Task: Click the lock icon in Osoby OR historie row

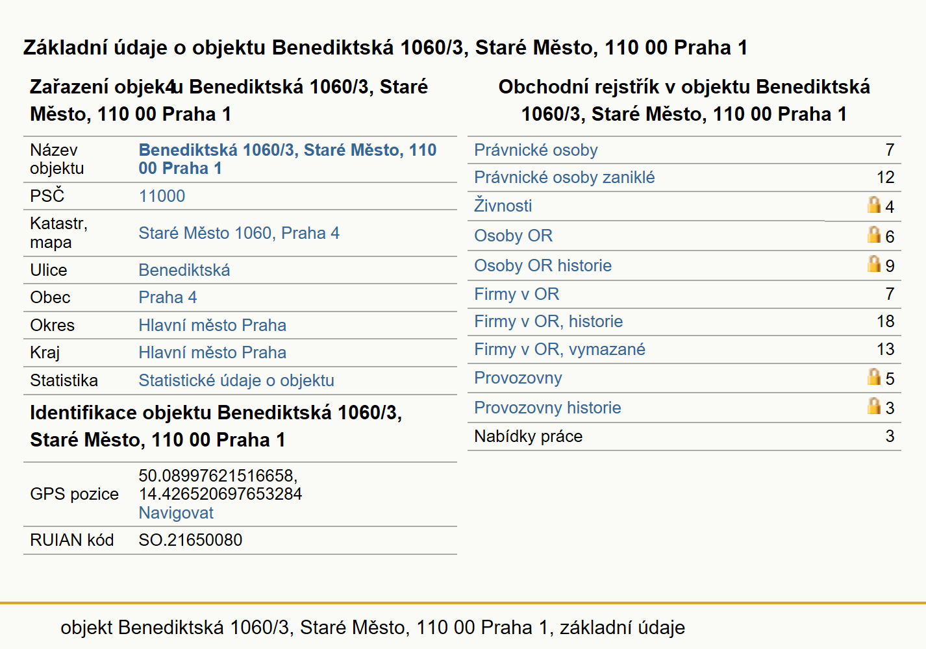Action: tap(874, 264)
